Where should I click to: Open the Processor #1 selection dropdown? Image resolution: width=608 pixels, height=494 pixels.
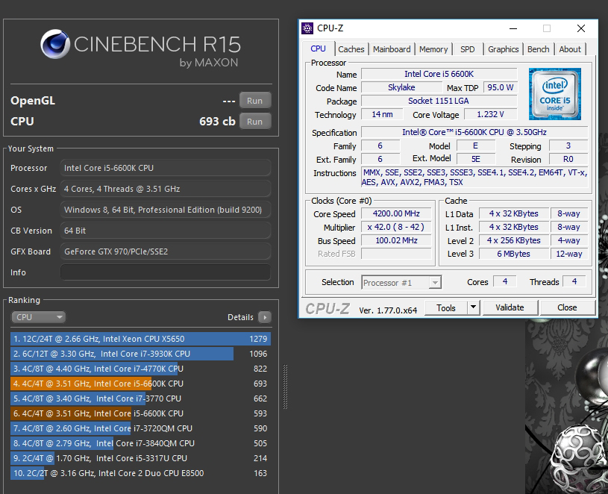coord(401,283)
